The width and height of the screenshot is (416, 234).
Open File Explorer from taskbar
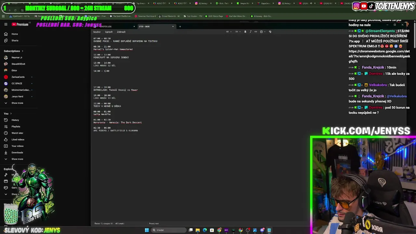coord(198,230)
